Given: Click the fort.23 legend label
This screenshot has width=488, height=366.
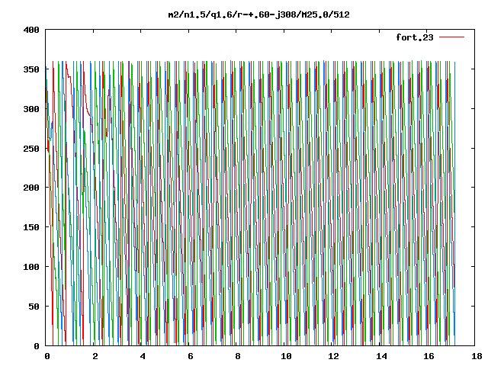Looking at the screenshot, I should click(x=414, y=37).
